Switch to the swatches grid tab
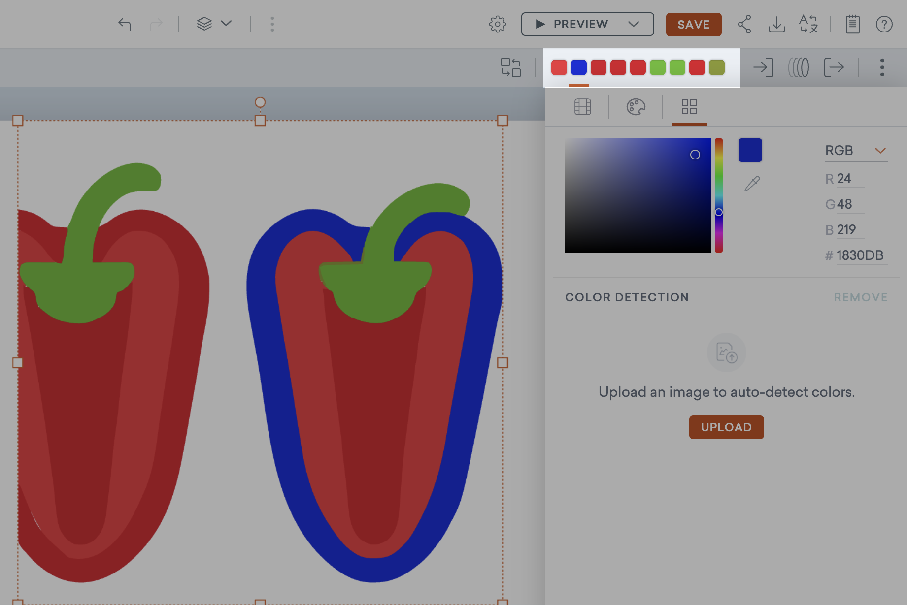Viewport: 907px width, 605px height. [x=689, y=107]
